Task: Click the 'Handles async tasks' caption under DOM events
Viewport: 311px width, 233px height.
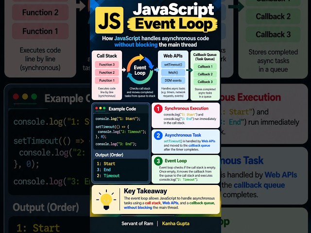Action: click(x=173, y=92)
